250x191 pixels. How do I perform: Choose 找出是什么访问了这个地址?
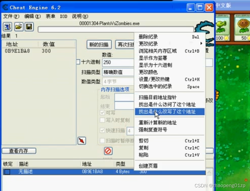pos(170,104)
